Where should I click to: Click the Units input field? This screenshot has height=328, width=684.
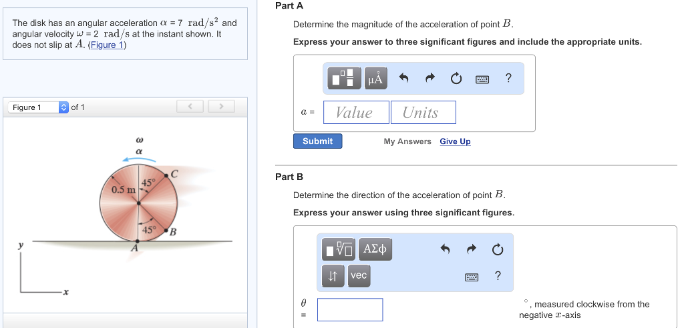point(423,113)
